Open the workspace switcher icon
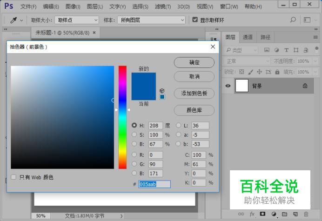Screen dimensions: 322x221 (x=307, y=20)
